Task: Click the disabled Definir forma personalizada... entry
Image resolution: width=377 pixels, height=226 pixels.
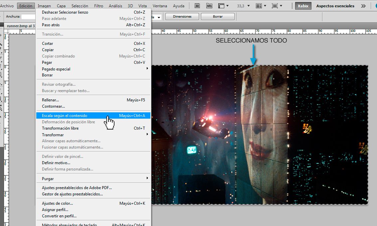Action: pyautogui.click(x=93, y=169)
